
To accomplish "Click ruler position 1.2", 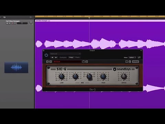I will [x=73, y=16].
